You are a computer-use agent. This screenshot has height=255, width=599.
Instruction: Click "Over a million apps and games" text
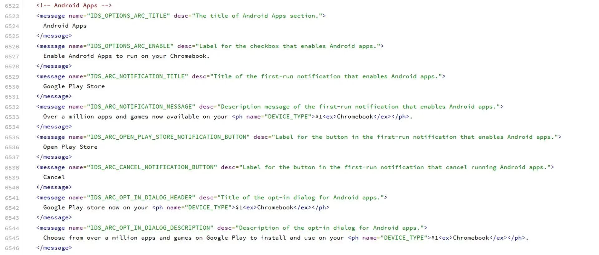tap(96, 116)
